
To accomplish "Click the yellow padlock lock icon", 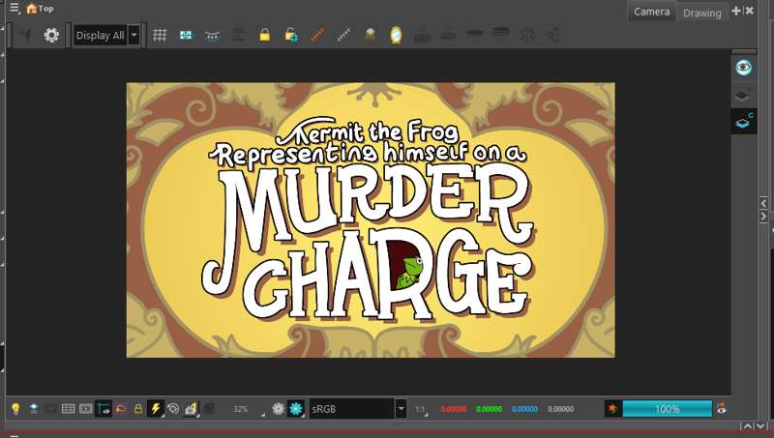I will point(264,35).
